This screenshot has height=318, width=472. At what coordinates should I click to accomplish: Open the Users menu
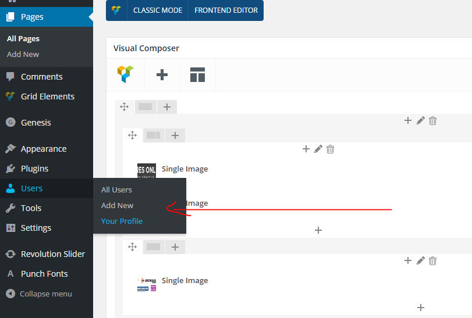tap(47, 188)
